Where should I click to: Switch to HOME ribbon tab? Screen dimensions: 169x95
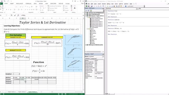point(6,3)
